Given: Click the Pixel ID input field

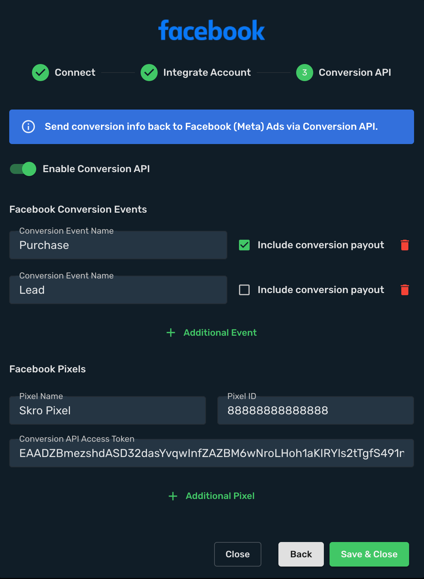Looking at the screenshot, I should [316, 410].
